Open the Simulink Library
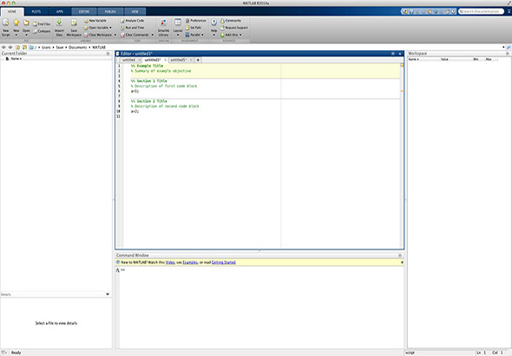512x356 pixels. (163, 27)
